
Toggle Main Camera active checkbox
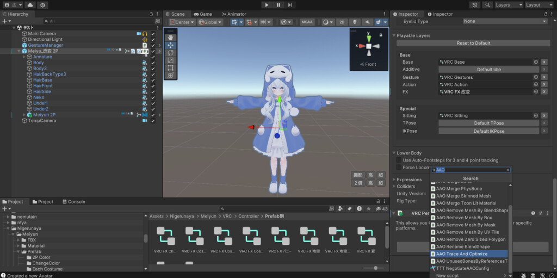[x=153, y=34]
